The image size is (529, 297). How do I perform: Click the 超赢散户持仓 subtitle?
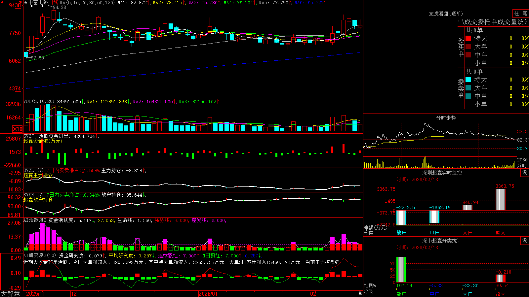click(38, 200)
